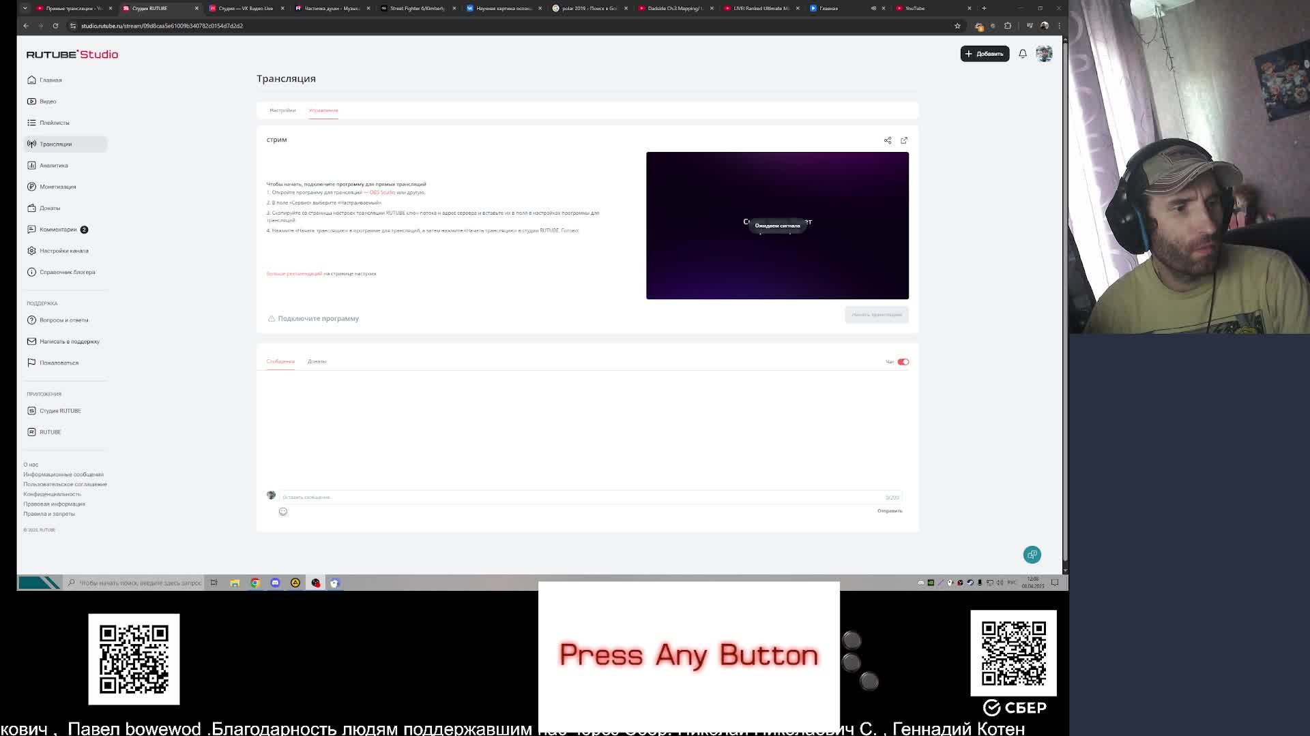Open Комментарии in sidebar
1310x736 pixels.
tap(58, 230)
